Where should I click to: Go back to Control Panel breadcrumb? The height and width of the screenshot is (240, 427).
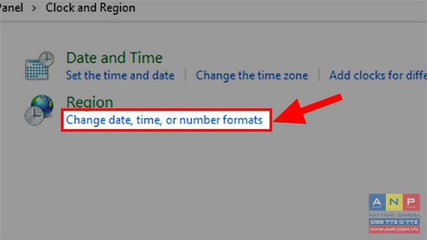click(11, 7)
